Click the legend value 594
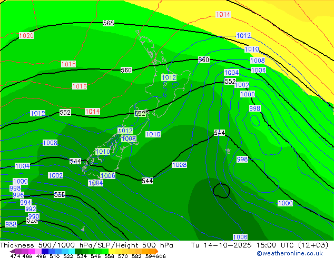Image resolution: width=334 pixels, height=258 pixels. (x=150, y=256)
